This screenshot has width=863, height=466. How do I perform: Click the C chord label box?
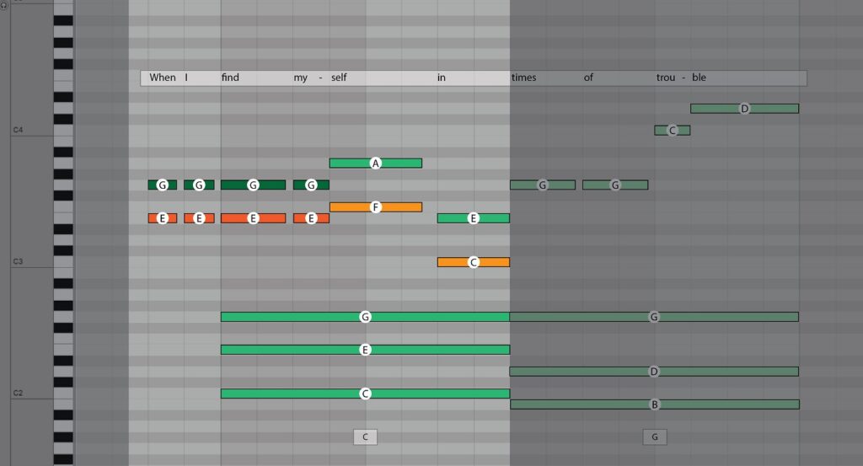[365, 437]
